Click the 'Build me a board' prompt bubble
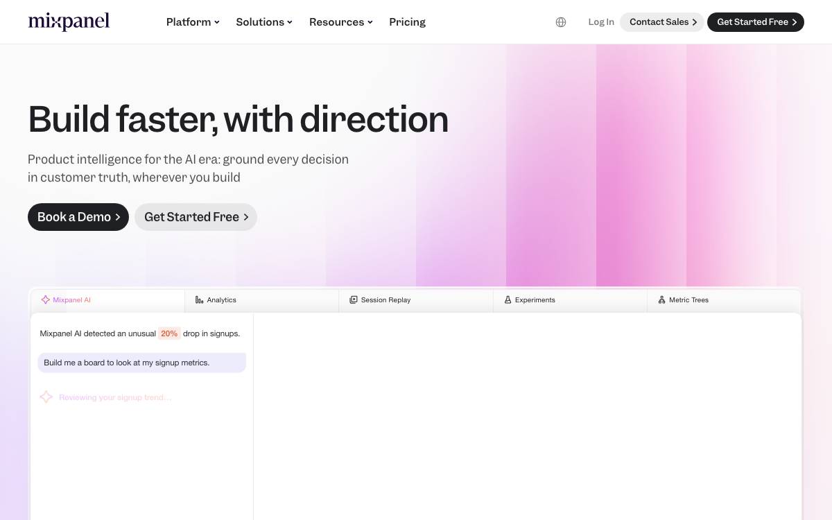 (x=142, y=363)
